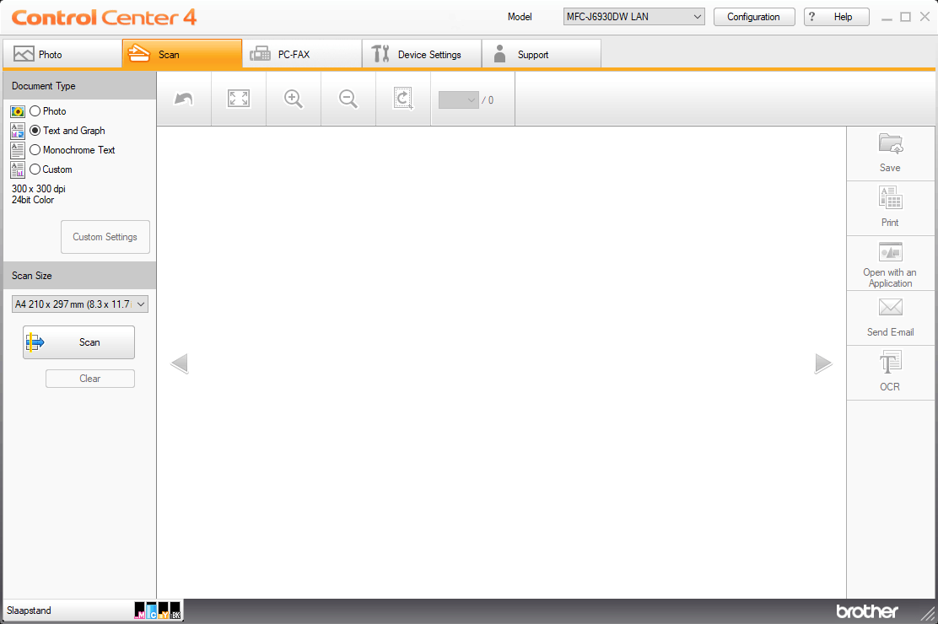Open the Model dropdown MFC-J6930DW LAN
The height and width of the screenshot is (624, 938).
coord(634,17)
